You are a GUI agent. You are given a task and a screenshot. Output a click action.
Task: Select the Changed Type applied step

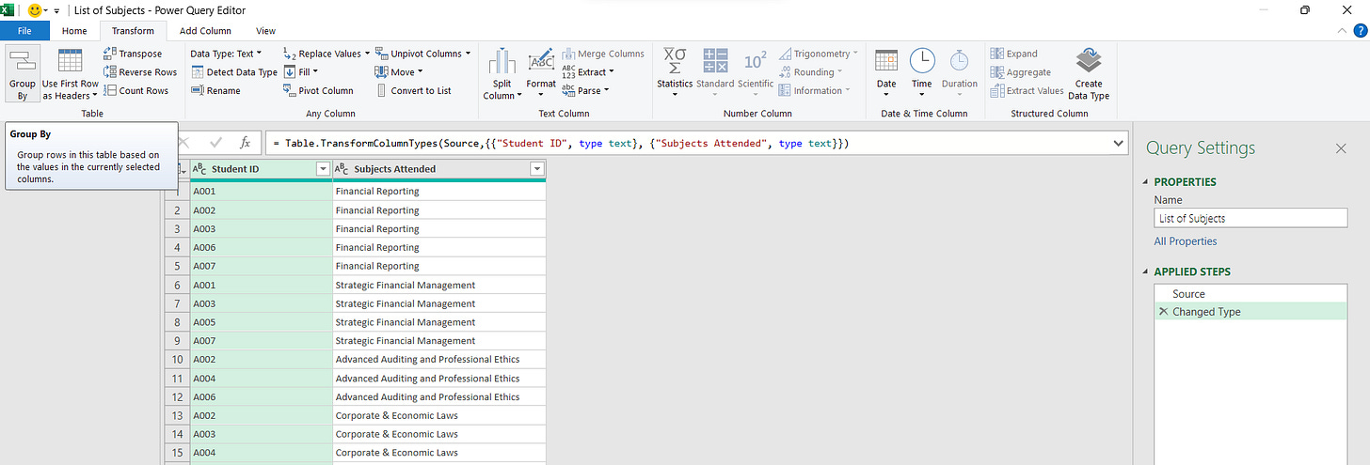coord(1251,312)
